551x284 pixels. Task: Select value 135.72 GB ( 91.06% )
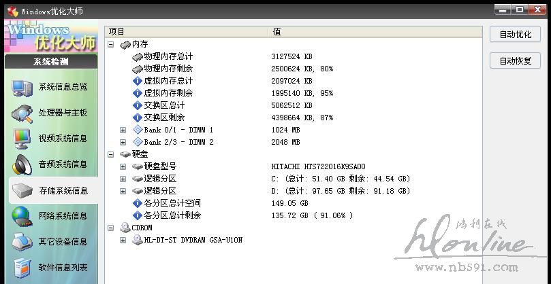(313, 215)
